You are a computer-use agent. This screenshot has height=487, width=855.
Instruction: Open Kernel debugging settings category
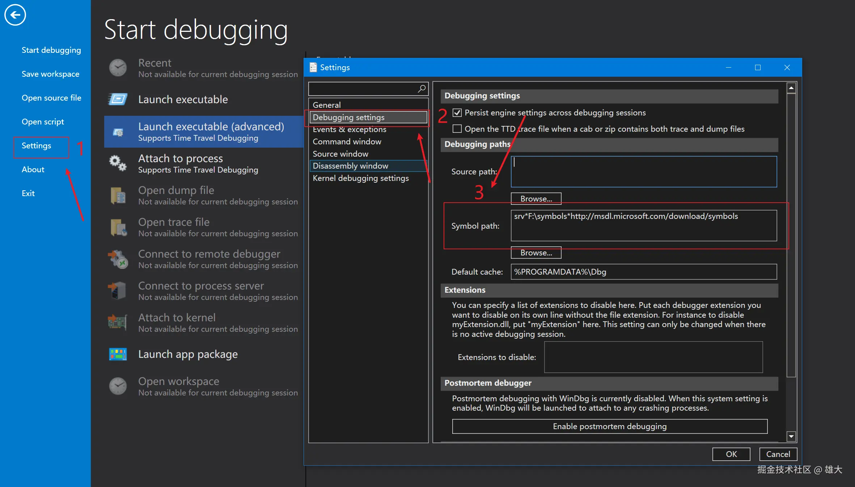[x=360, y=178]
